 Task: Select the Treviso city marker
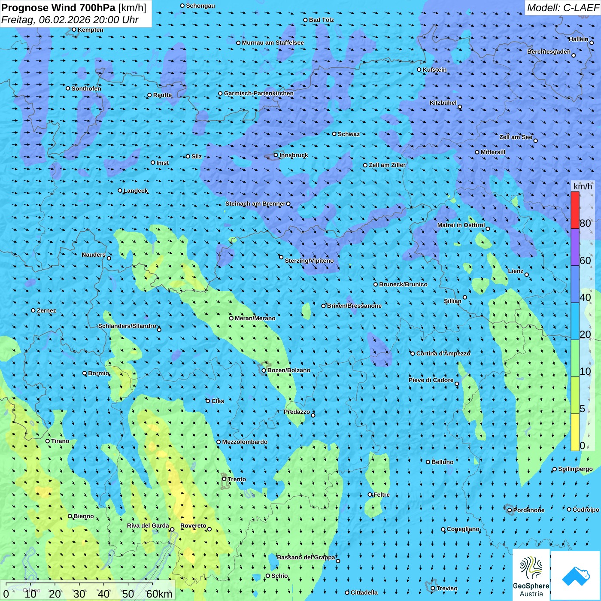coord(433,588)
